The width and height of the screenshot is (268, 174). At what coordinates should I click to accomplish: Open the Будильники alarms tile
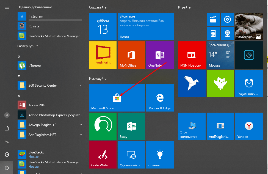coord(249,84)
